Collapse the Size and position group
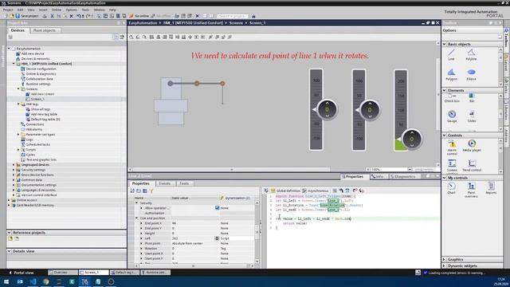This screenshot has height=287, width=510. coord(136,218)
